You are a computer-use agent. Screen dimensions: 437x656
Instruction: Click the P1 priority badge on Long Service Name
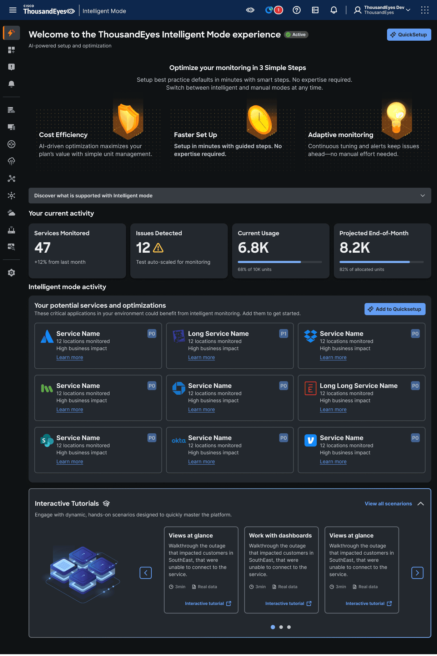pyautogui.click(x=283, y=334)
